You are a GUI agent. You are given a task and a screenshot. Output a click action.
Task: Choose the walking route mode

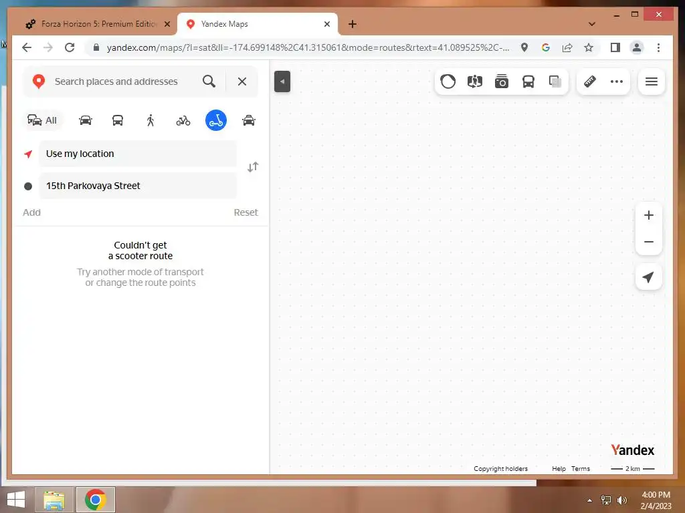tap(151, 120)
